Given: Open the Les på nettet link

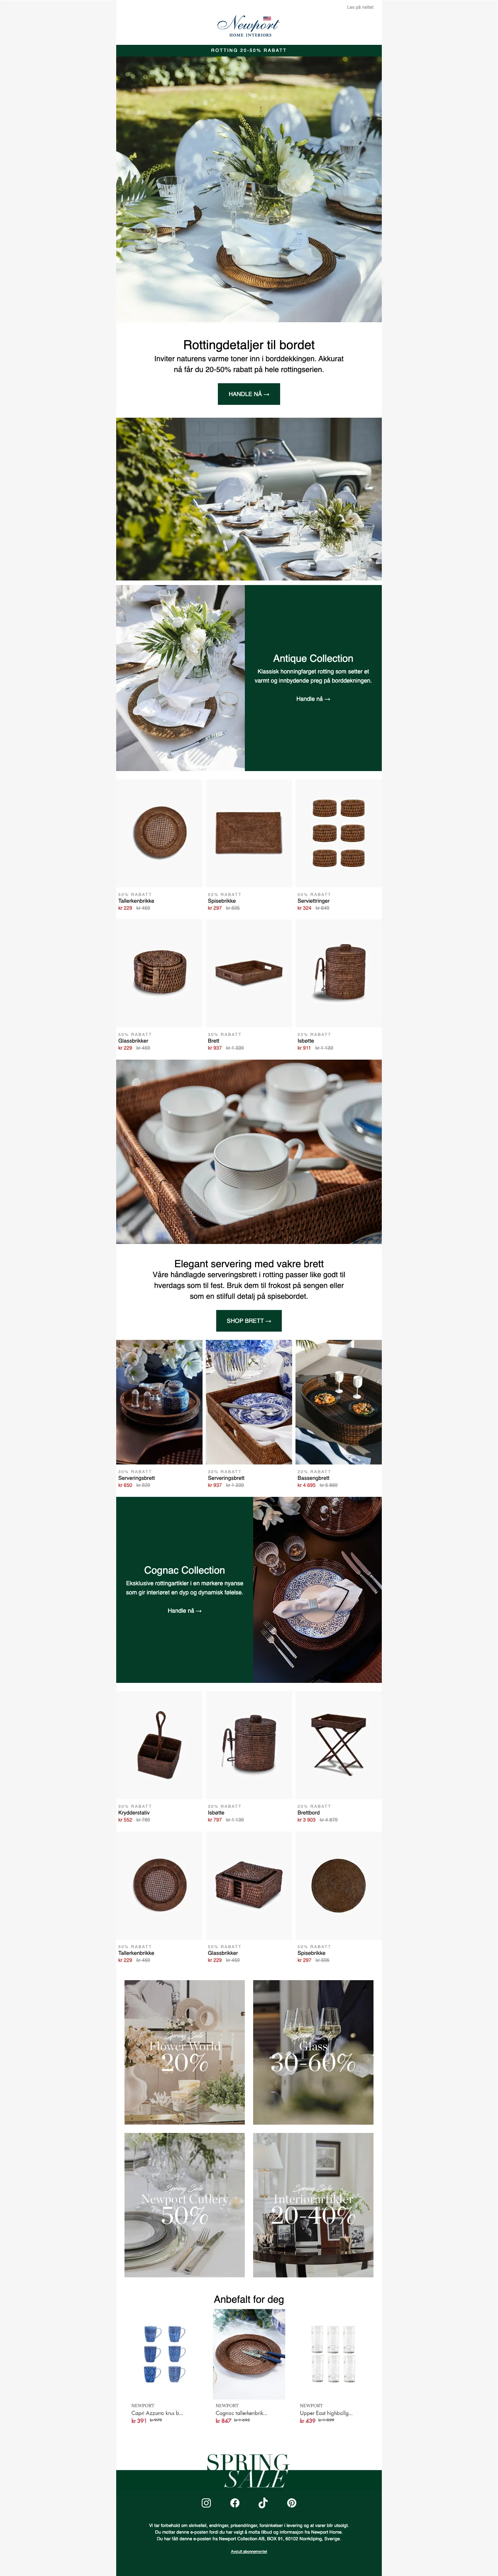Looking at the screenshot, I should pos(360,7).
